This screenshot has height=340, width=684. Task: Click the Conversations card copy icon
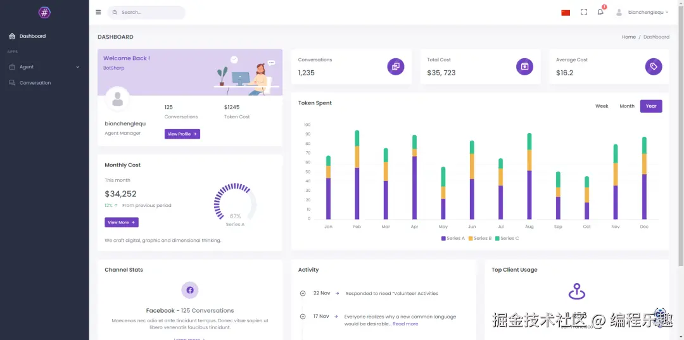(396, 66)
